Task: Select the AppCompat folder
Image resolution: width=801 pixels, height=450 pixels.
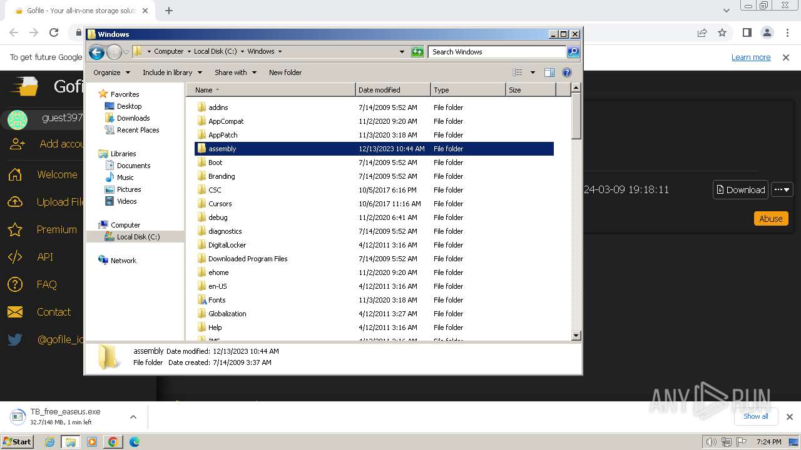Action: 226,121
